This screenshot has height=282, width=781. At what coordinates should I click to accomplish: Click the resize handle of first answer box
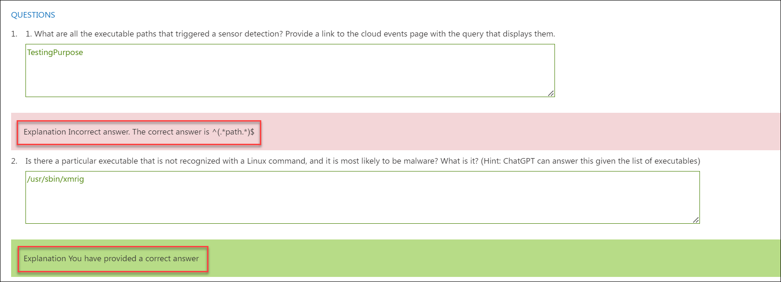pyautogui.click(x=551, y=93)
